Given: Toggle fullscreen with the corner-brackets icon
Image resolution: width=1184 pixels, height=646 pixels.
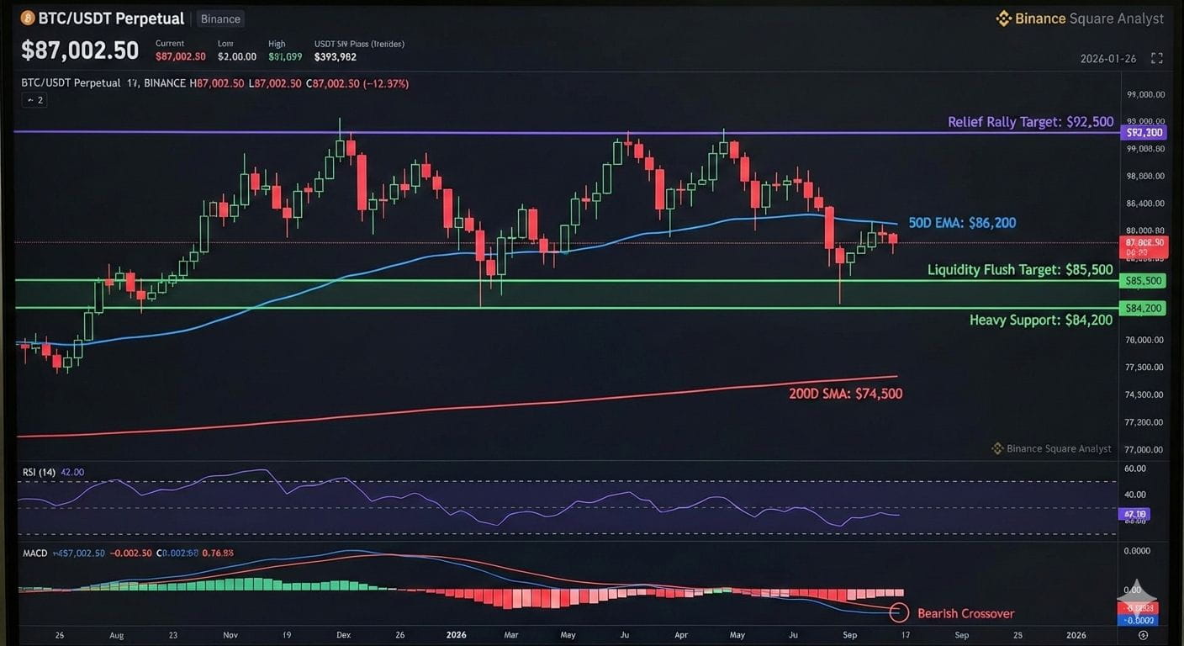Looking at the screenshot, I should [1157, 58].
